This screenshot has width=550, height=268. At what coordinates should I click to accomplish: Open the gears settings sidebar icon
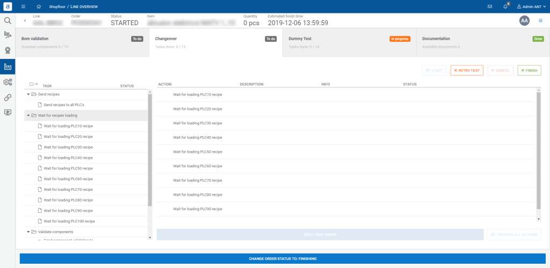8,82
